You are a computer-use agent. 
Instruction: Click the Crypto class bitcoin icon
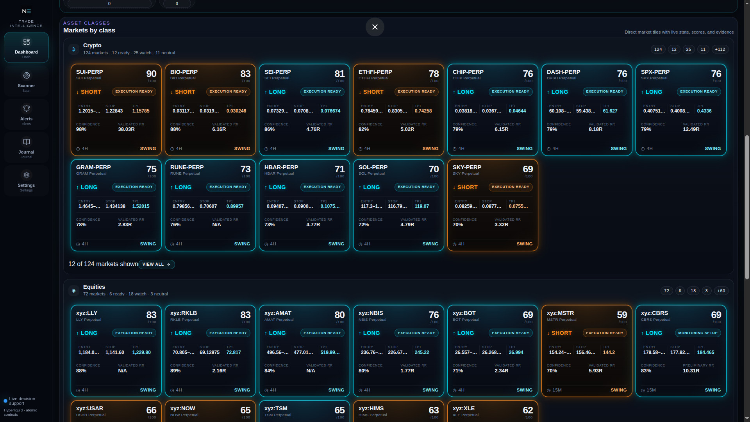tap(73, 49)
